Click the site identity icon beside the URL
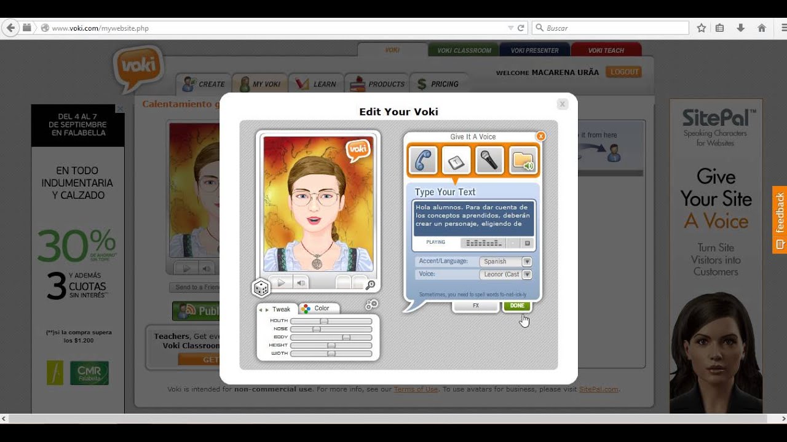This screenshot has width=787, height=442. pyautogui.click(x=44, y=28)
